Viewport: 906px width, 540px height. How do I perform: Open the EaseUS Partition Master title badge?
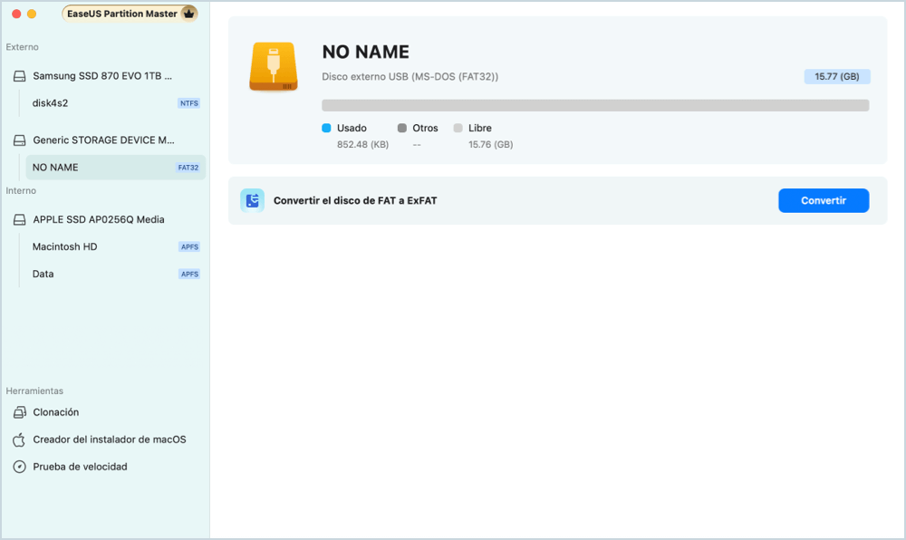pyautogui.click(x=130, y=14)
